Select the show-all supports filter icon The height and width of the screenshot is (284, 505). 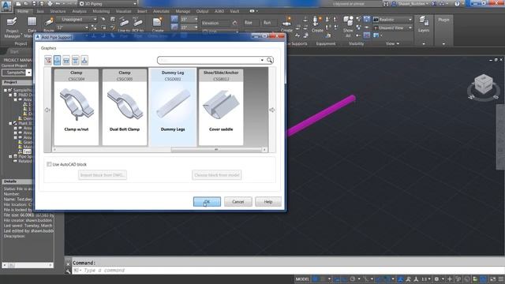tap(48, 60)
